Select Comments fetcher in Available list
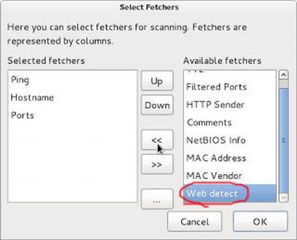297x240 pixels. click(209, 123)
